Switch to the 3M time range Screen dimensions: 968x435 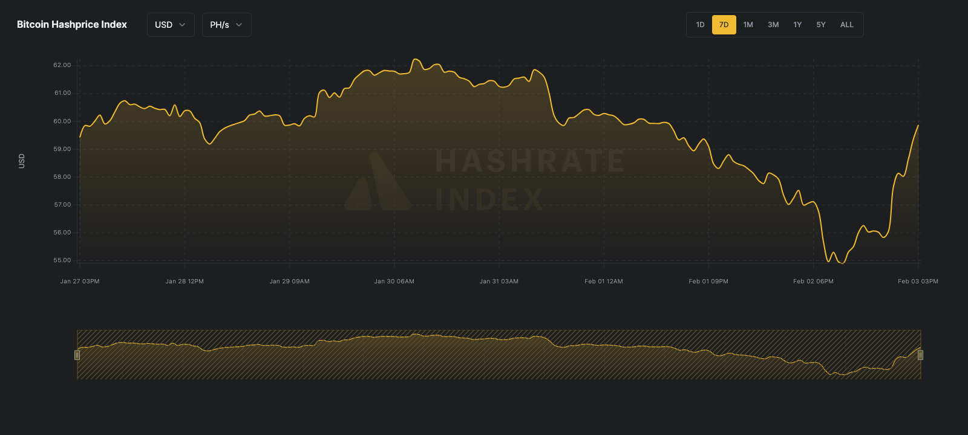[773, 25]
